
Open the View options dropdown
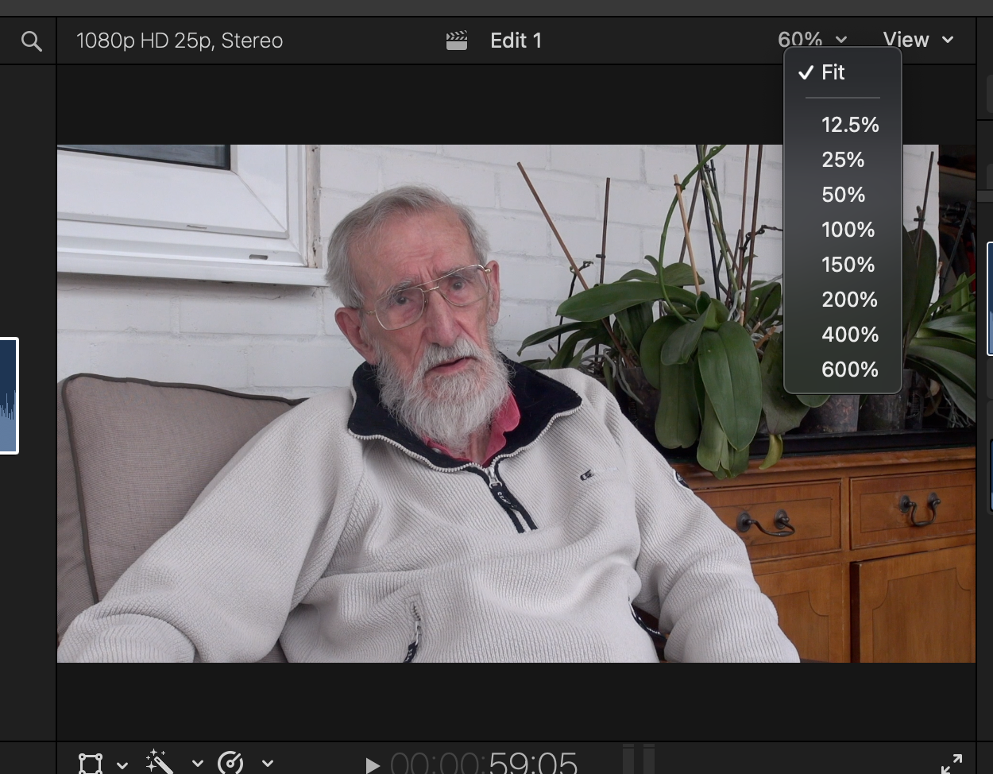[x=918, y=40]
